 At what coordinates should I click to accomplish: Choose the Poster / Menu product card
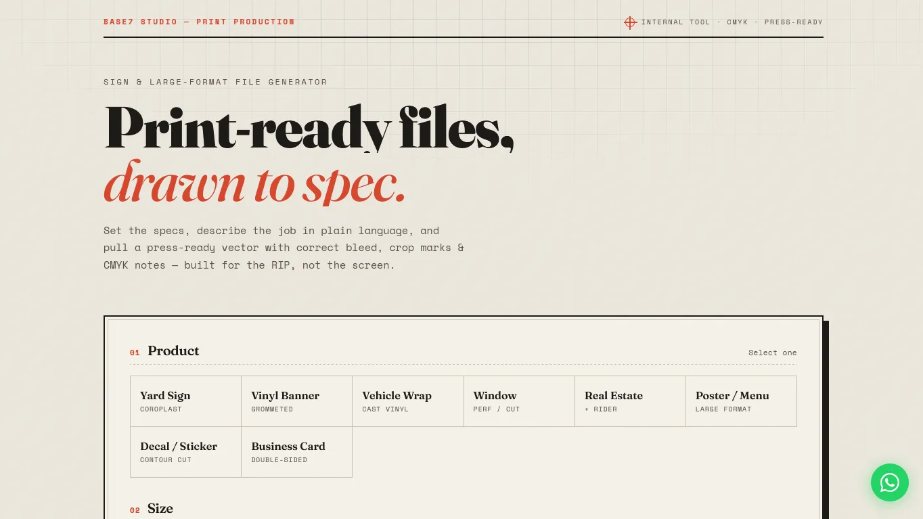pyautogui.click(x=741, y=401)
